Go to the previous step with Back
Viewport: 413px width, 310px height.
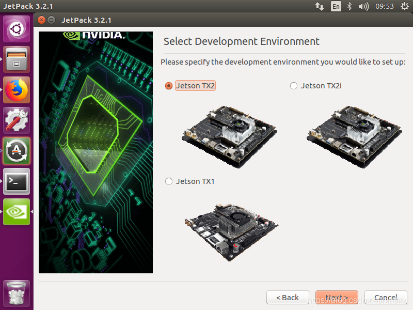click(x=288, y=298)
